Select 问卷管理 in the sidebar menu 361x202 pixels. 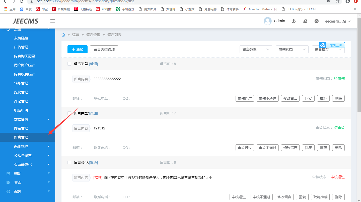pyautogui.click(x=21, y=128)
